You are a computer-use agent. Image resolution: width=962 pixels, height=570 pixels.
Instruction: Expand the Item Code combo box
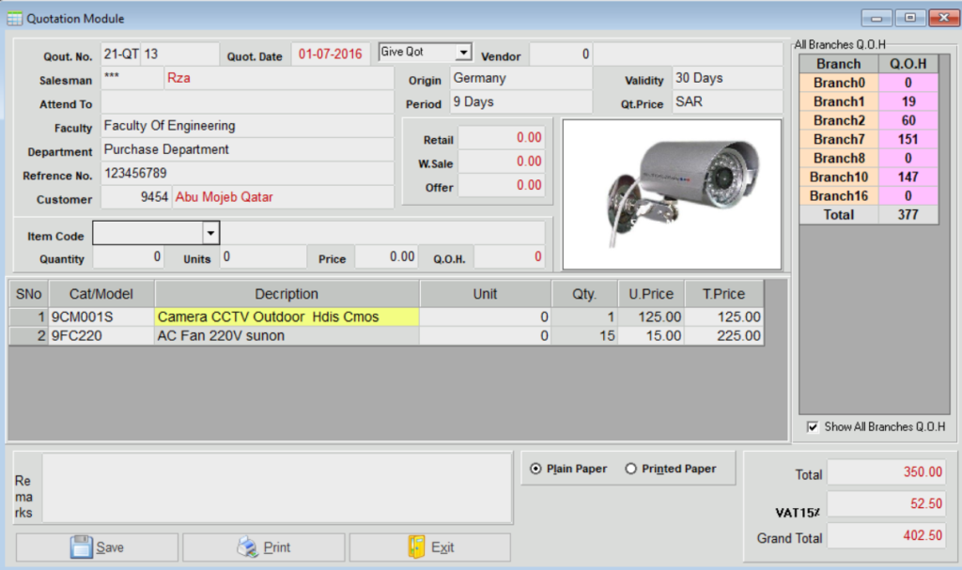(210, 233)
